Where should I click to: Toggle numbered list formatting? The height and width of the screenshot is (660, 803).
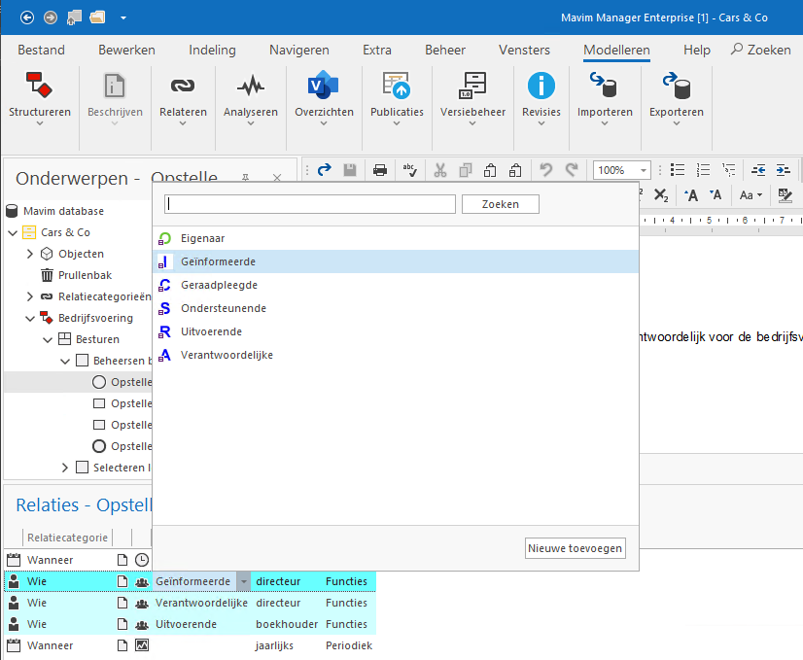point(704,170)
